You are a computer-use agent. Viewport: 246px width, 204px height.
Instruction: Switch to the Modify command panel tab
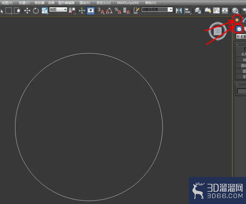244,20
